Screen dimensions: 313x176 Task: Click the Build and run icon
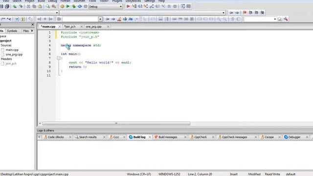74,6
